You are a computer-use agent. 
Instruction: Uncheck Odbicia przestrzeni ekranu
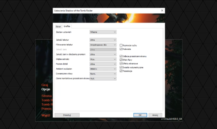coord(121,56)
